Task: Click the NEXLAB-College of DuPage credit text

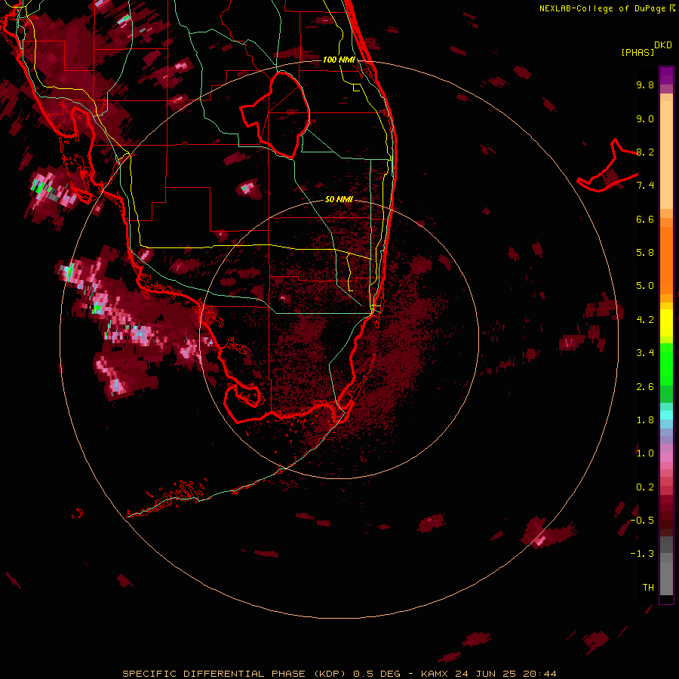Action: click(x=604, y=8)
